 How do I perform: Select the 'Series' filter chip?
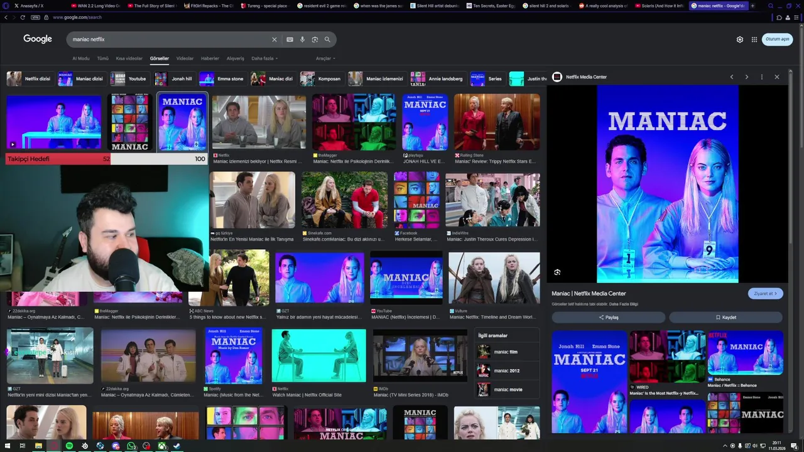tap(487, 78)
